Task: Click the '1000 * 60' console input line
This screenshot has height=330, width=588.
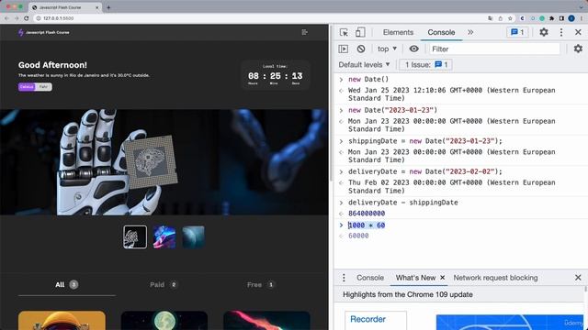Action: tap(366, 225)
